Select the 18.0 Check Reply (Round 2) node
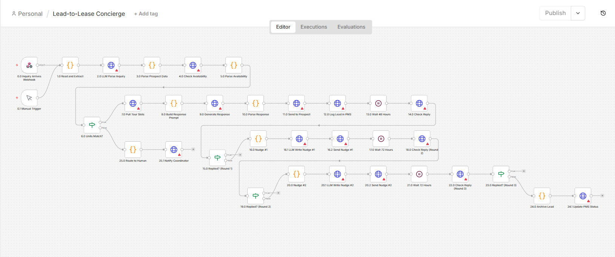 pyautogui.click(x=422, y=139)
